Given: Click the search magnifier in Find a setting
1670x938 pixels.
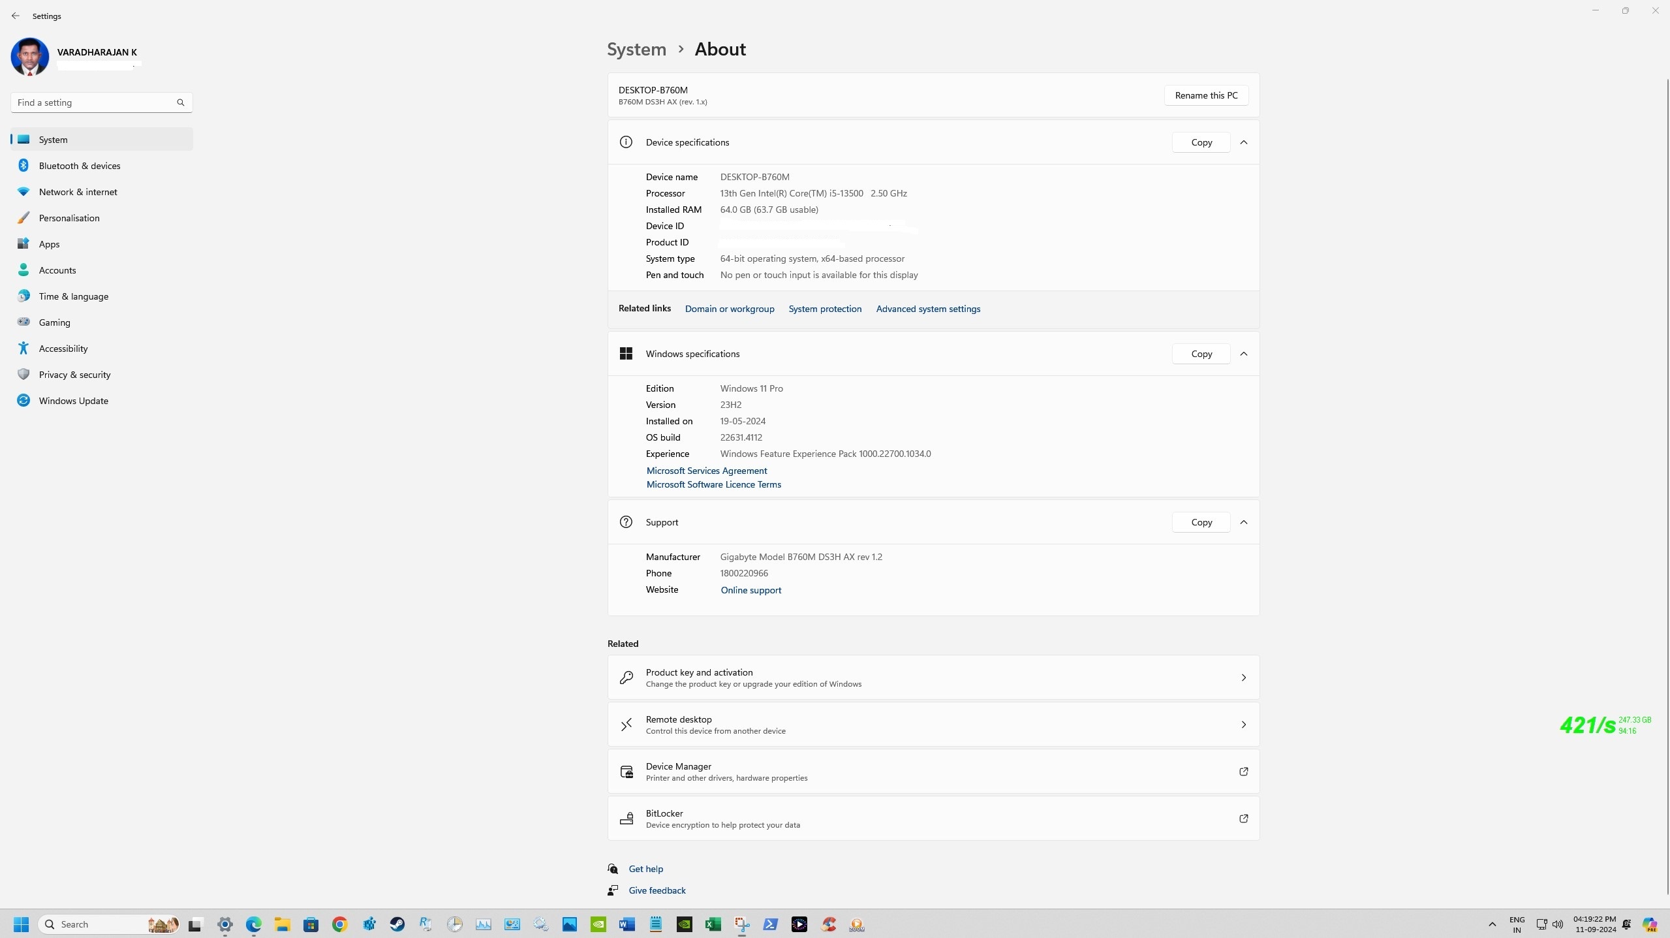Looking at the screenshot, I should (x=181, y=102).
